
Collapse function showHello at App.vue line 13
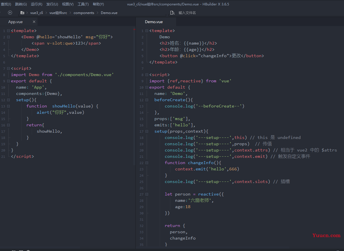(8, 106)
